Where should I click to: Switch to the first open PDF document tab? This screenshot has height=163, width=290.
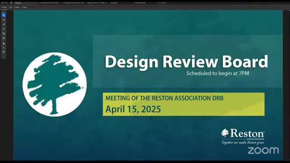(18, 3)
